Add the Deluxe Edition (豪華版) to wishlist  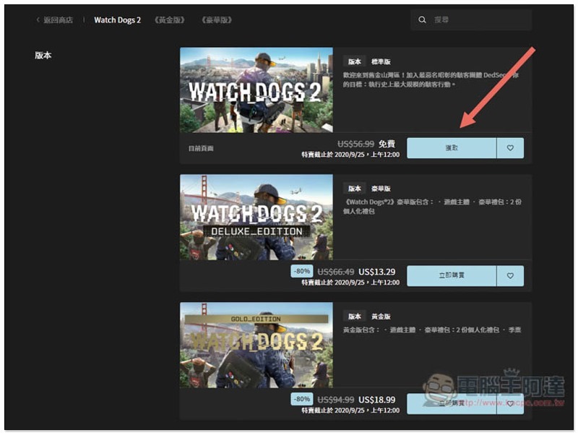click(510, 276)
